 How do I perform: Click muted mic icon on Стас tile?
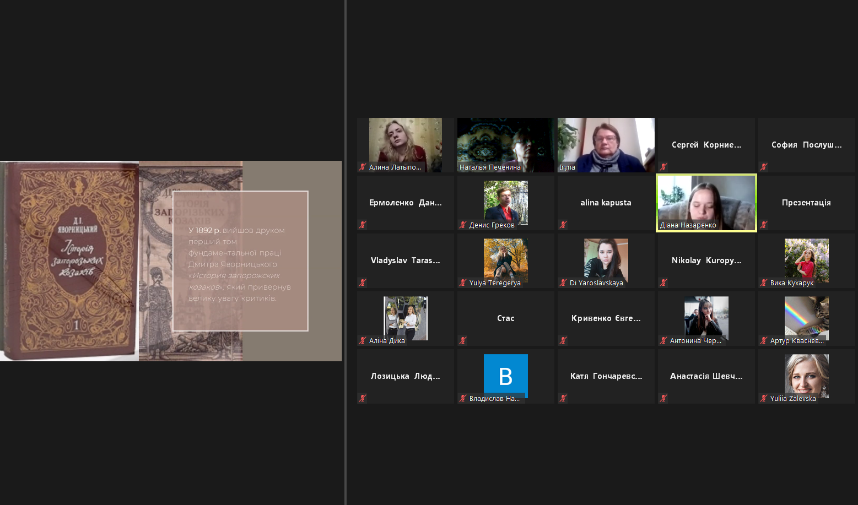[x=463, y=340]
